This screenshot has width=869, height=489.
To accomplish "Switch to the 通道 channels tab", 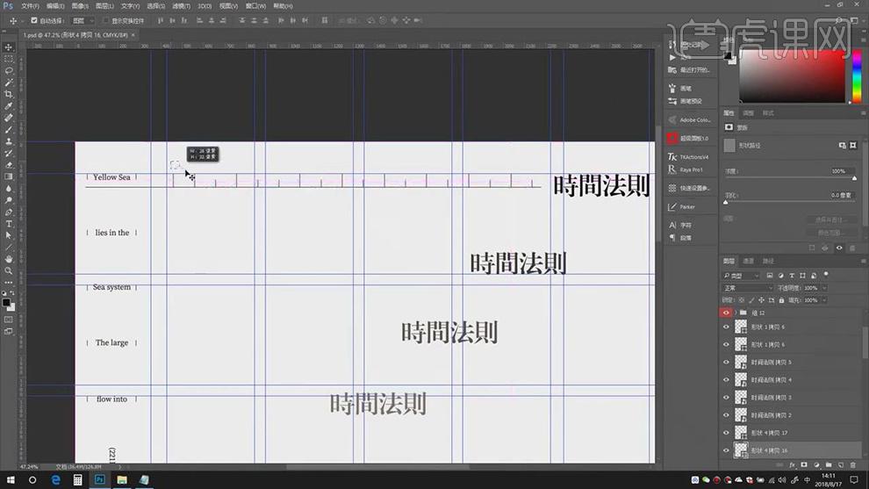I will pyautogui.click(x=748, y=261).
